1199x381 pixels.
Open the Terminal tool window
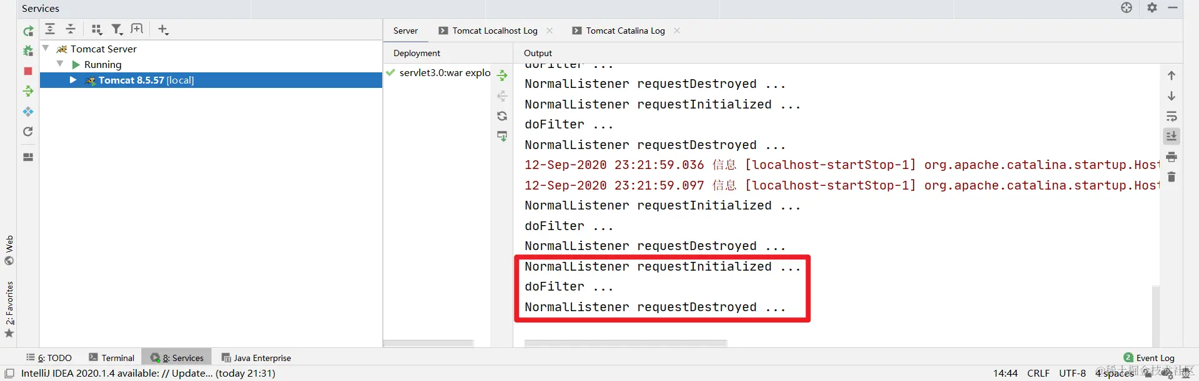112,358
